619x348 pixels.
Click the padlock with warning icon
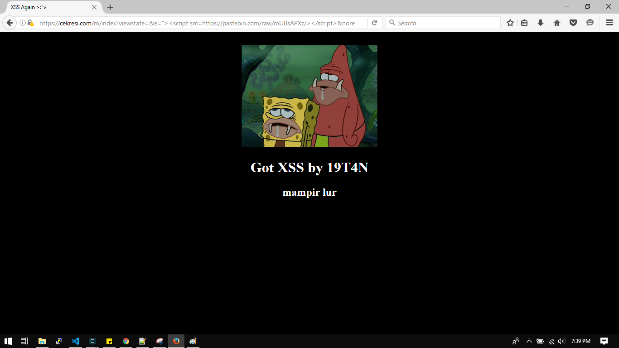[30, 23]
